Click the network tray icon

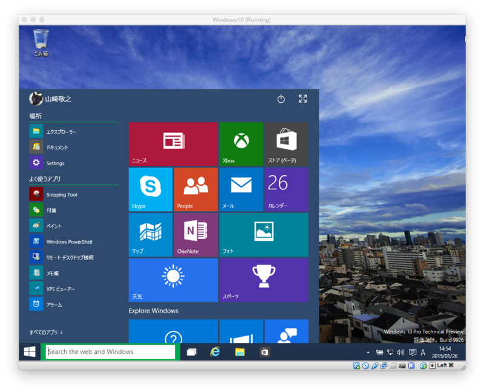click(390, 352)
